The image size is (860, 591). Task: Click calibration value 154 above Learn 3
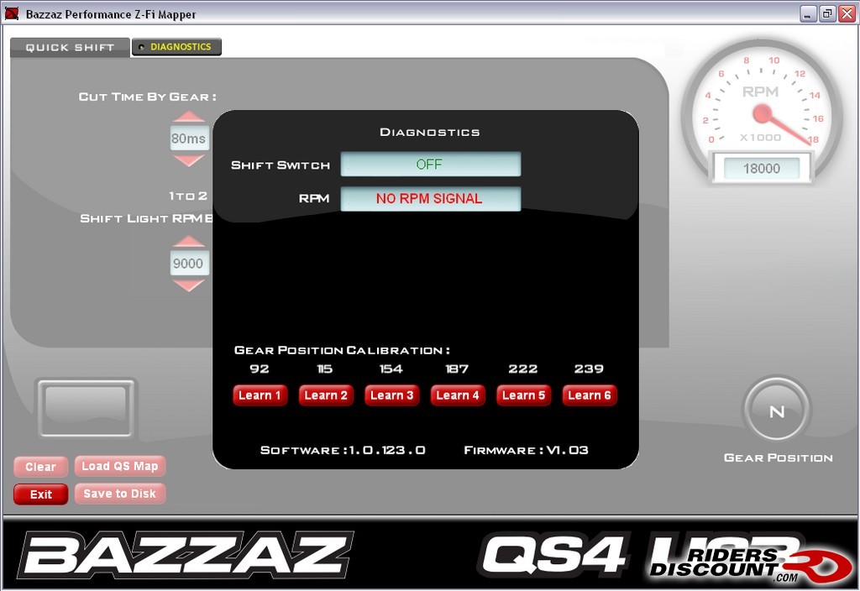(391, 369)
